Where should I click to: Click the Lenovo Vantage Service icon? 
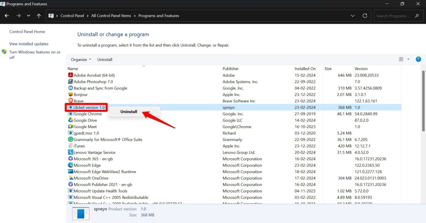tap(70, 152)
